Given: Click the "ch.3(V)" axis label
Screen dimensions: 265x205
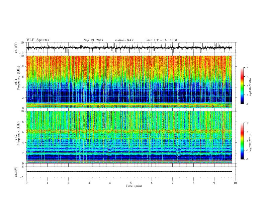Looking at the screenshot, I should coord(16,172).
